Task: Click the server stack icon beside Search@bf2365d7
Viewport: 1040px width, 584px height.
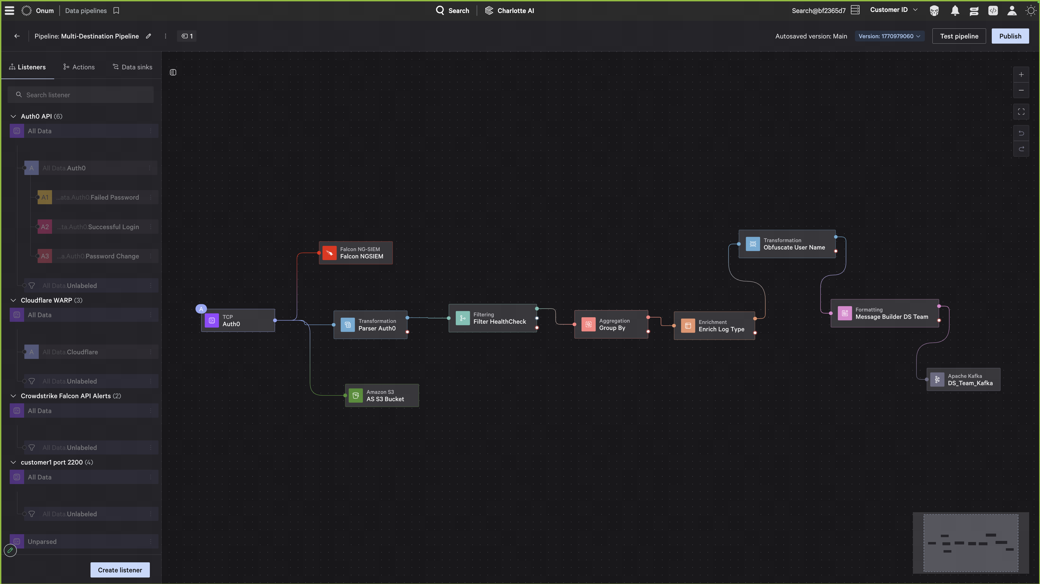Action: (855, 10)
